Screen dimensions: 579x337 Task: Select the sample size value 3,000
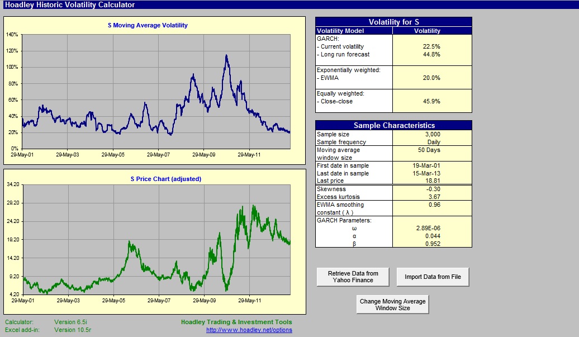[433, 134]
